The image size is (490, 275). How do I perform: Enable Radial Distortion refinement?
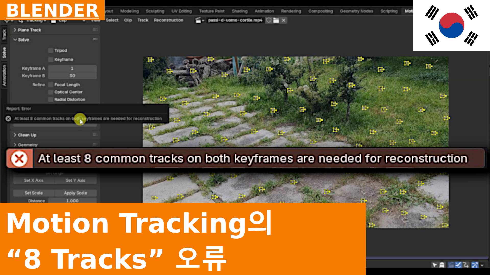click(x=51, y=99)
